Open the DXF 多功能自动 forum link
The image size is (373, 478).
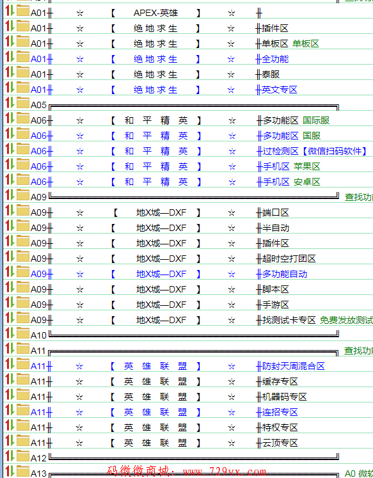tap(169, 274)
